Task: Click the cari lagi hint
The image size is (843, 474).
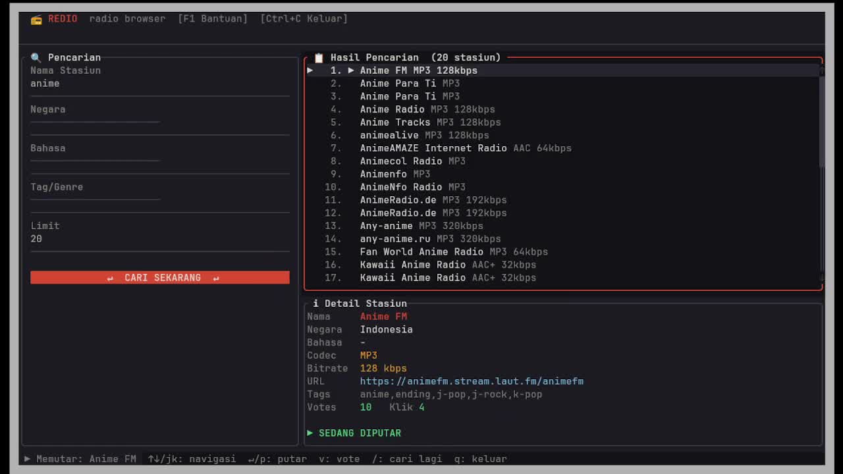Action: pyautogui.click(x=407, y=459)
